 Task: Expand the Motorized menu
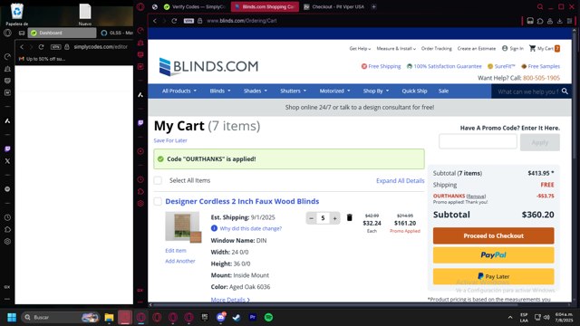[x=334, y=91]
